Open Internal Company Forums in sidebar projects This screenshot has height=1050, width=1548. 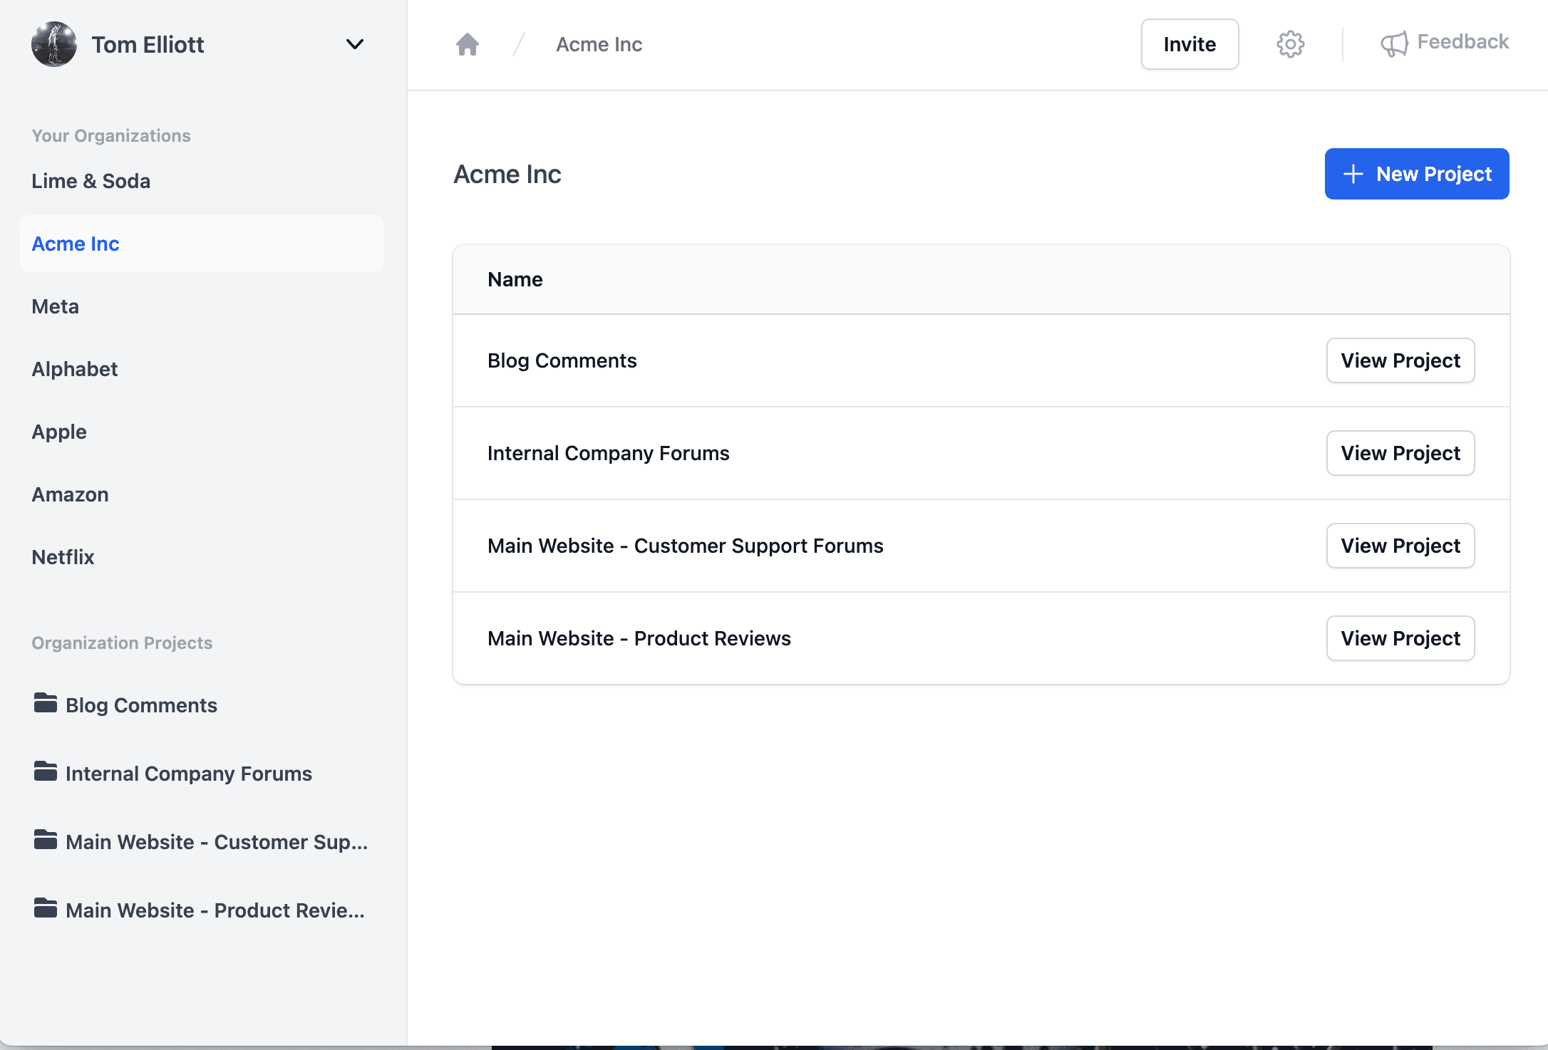click(189, 774)
